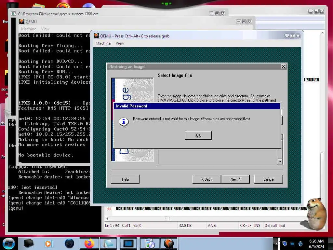Open the dark globe taskbar icon
Image resolution: width=333 pixels, height=250 pixels.
[x=69, y=243]
